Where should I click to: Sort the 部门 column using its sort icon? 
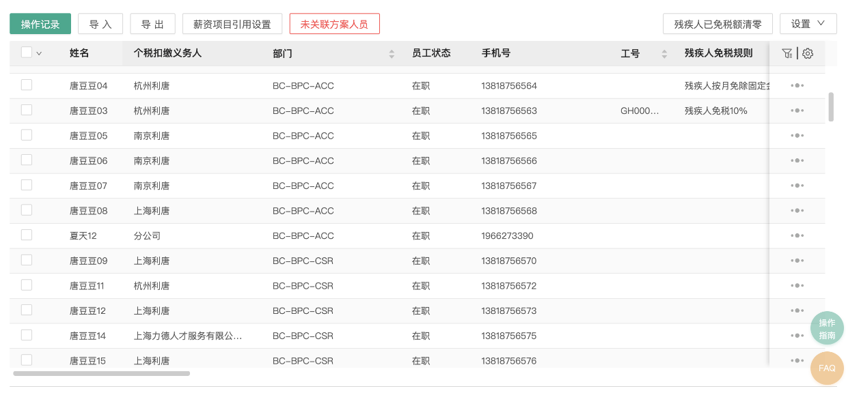391,53
